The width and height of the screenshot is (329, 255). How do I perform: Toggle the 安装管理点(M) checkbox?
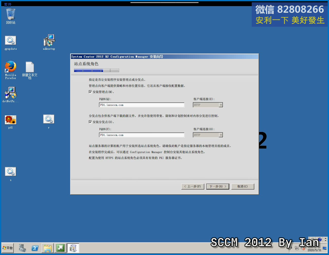[90, 92]
